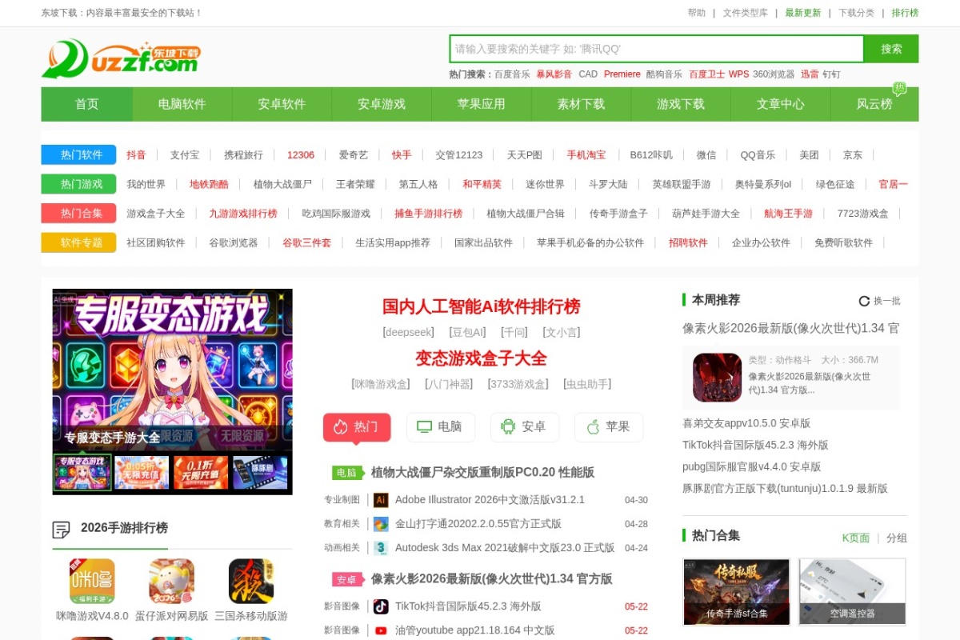Click the red 热门合集 category button
The width and height of the screenshot is (960, 640).
click(x=78, y=214)
